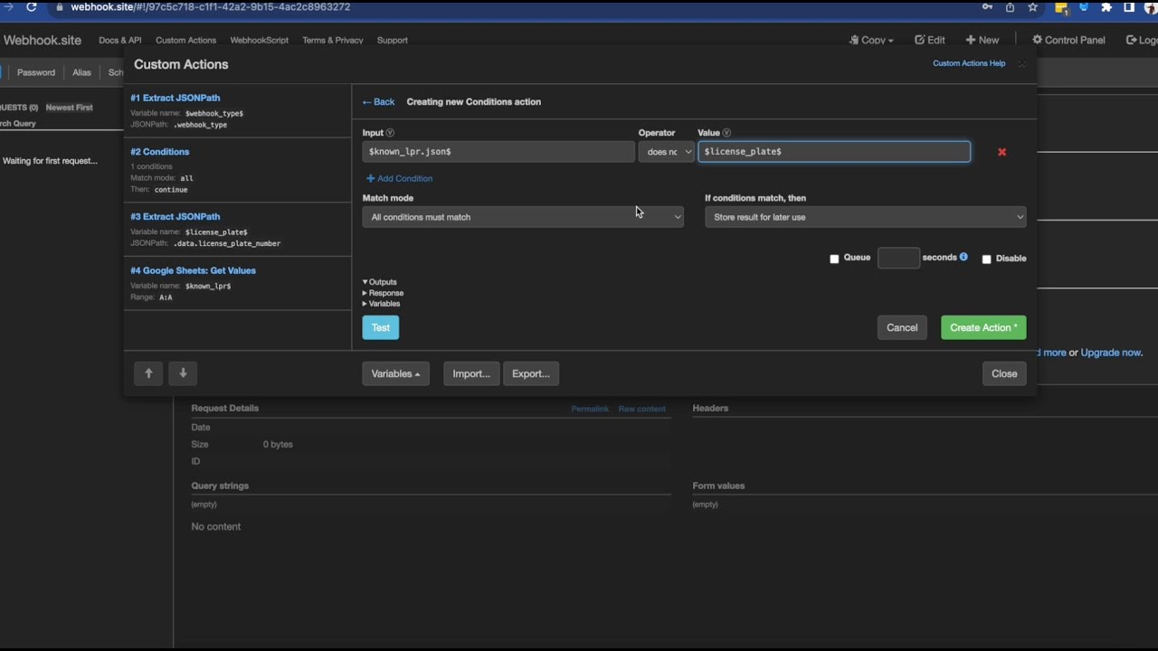
Task: Open Copy dropdown in top bar
Action: pyautogui.click(x=871, y=40)
